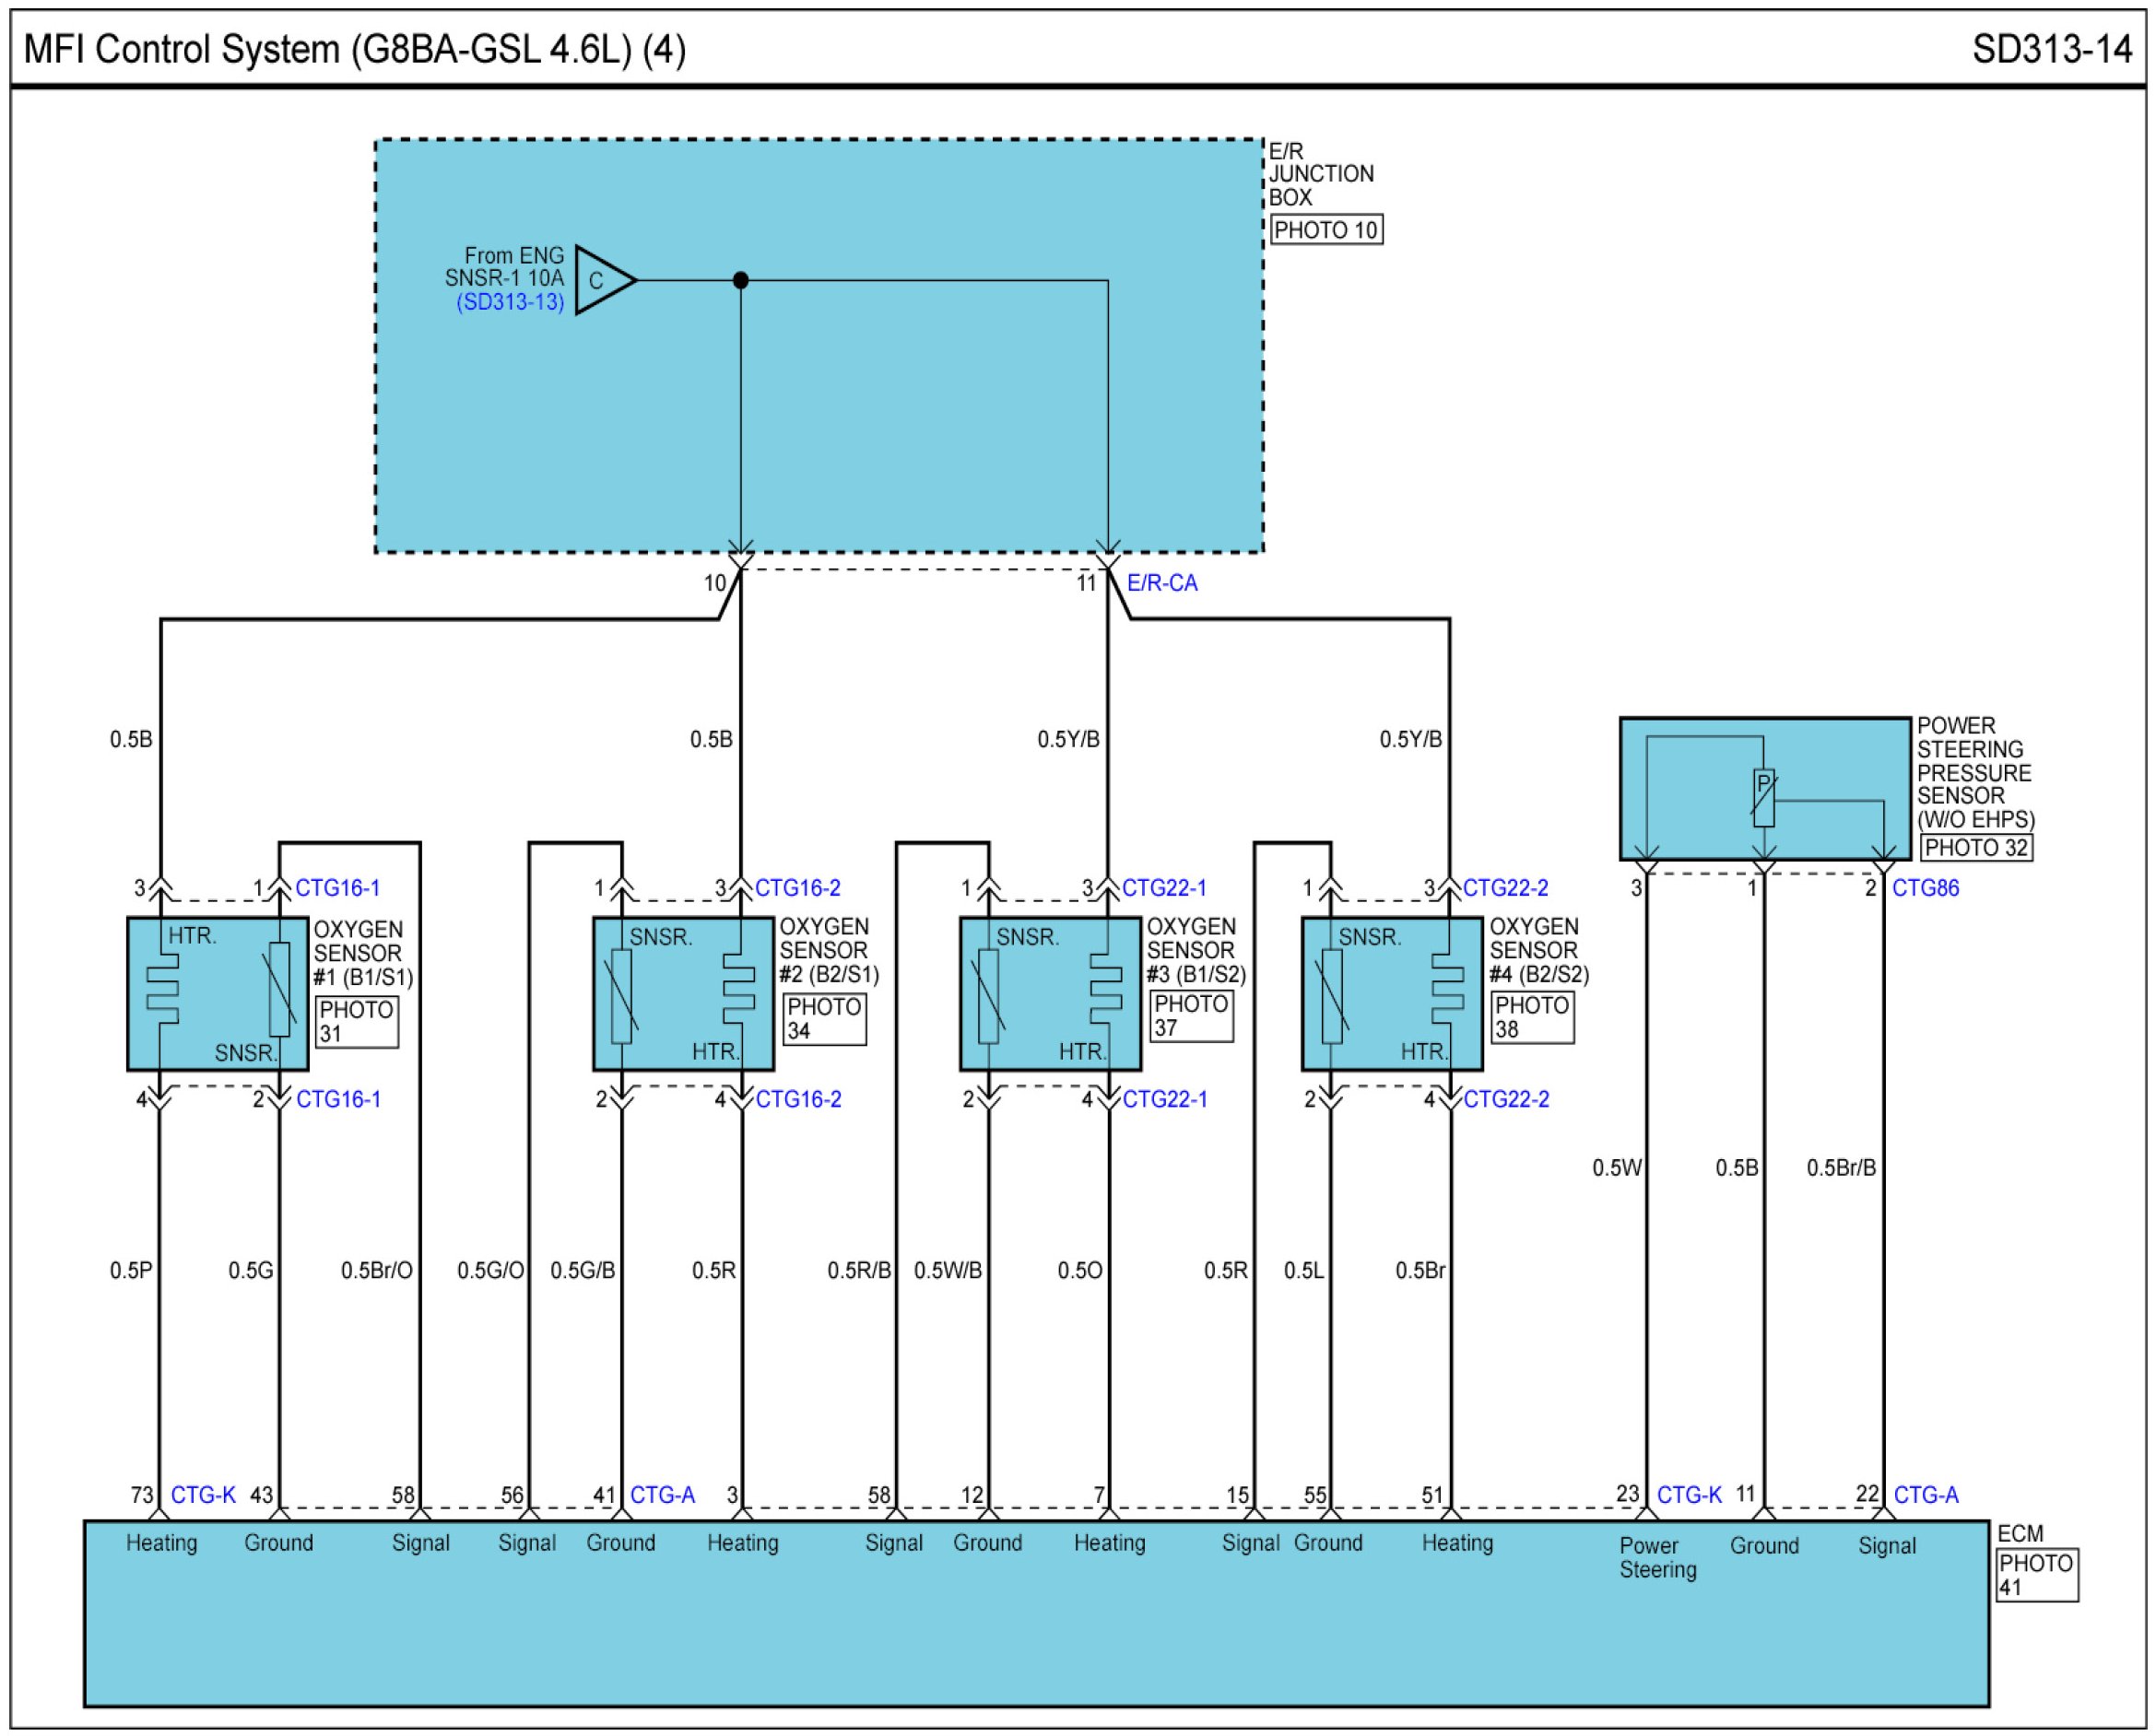This screenshot has height=1736, width=2156.
Task: Click the upper CTG16-1 connector link
Action: [x=337, y=888]
